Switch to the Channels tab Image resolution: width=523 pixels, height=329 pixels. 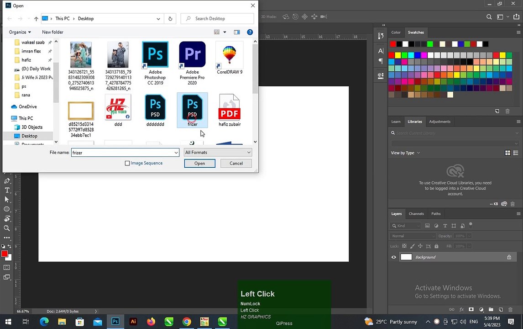pos(416,214)
